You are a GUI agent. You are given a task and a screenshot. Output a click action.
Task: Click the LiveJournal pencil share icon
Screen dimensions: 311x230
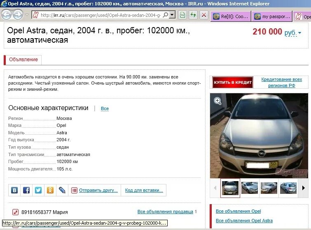(x=62, y=190)
